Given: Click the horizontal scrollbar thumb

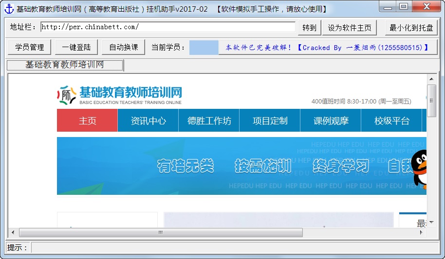Looking at the screenshot, I should coord(161,232).
